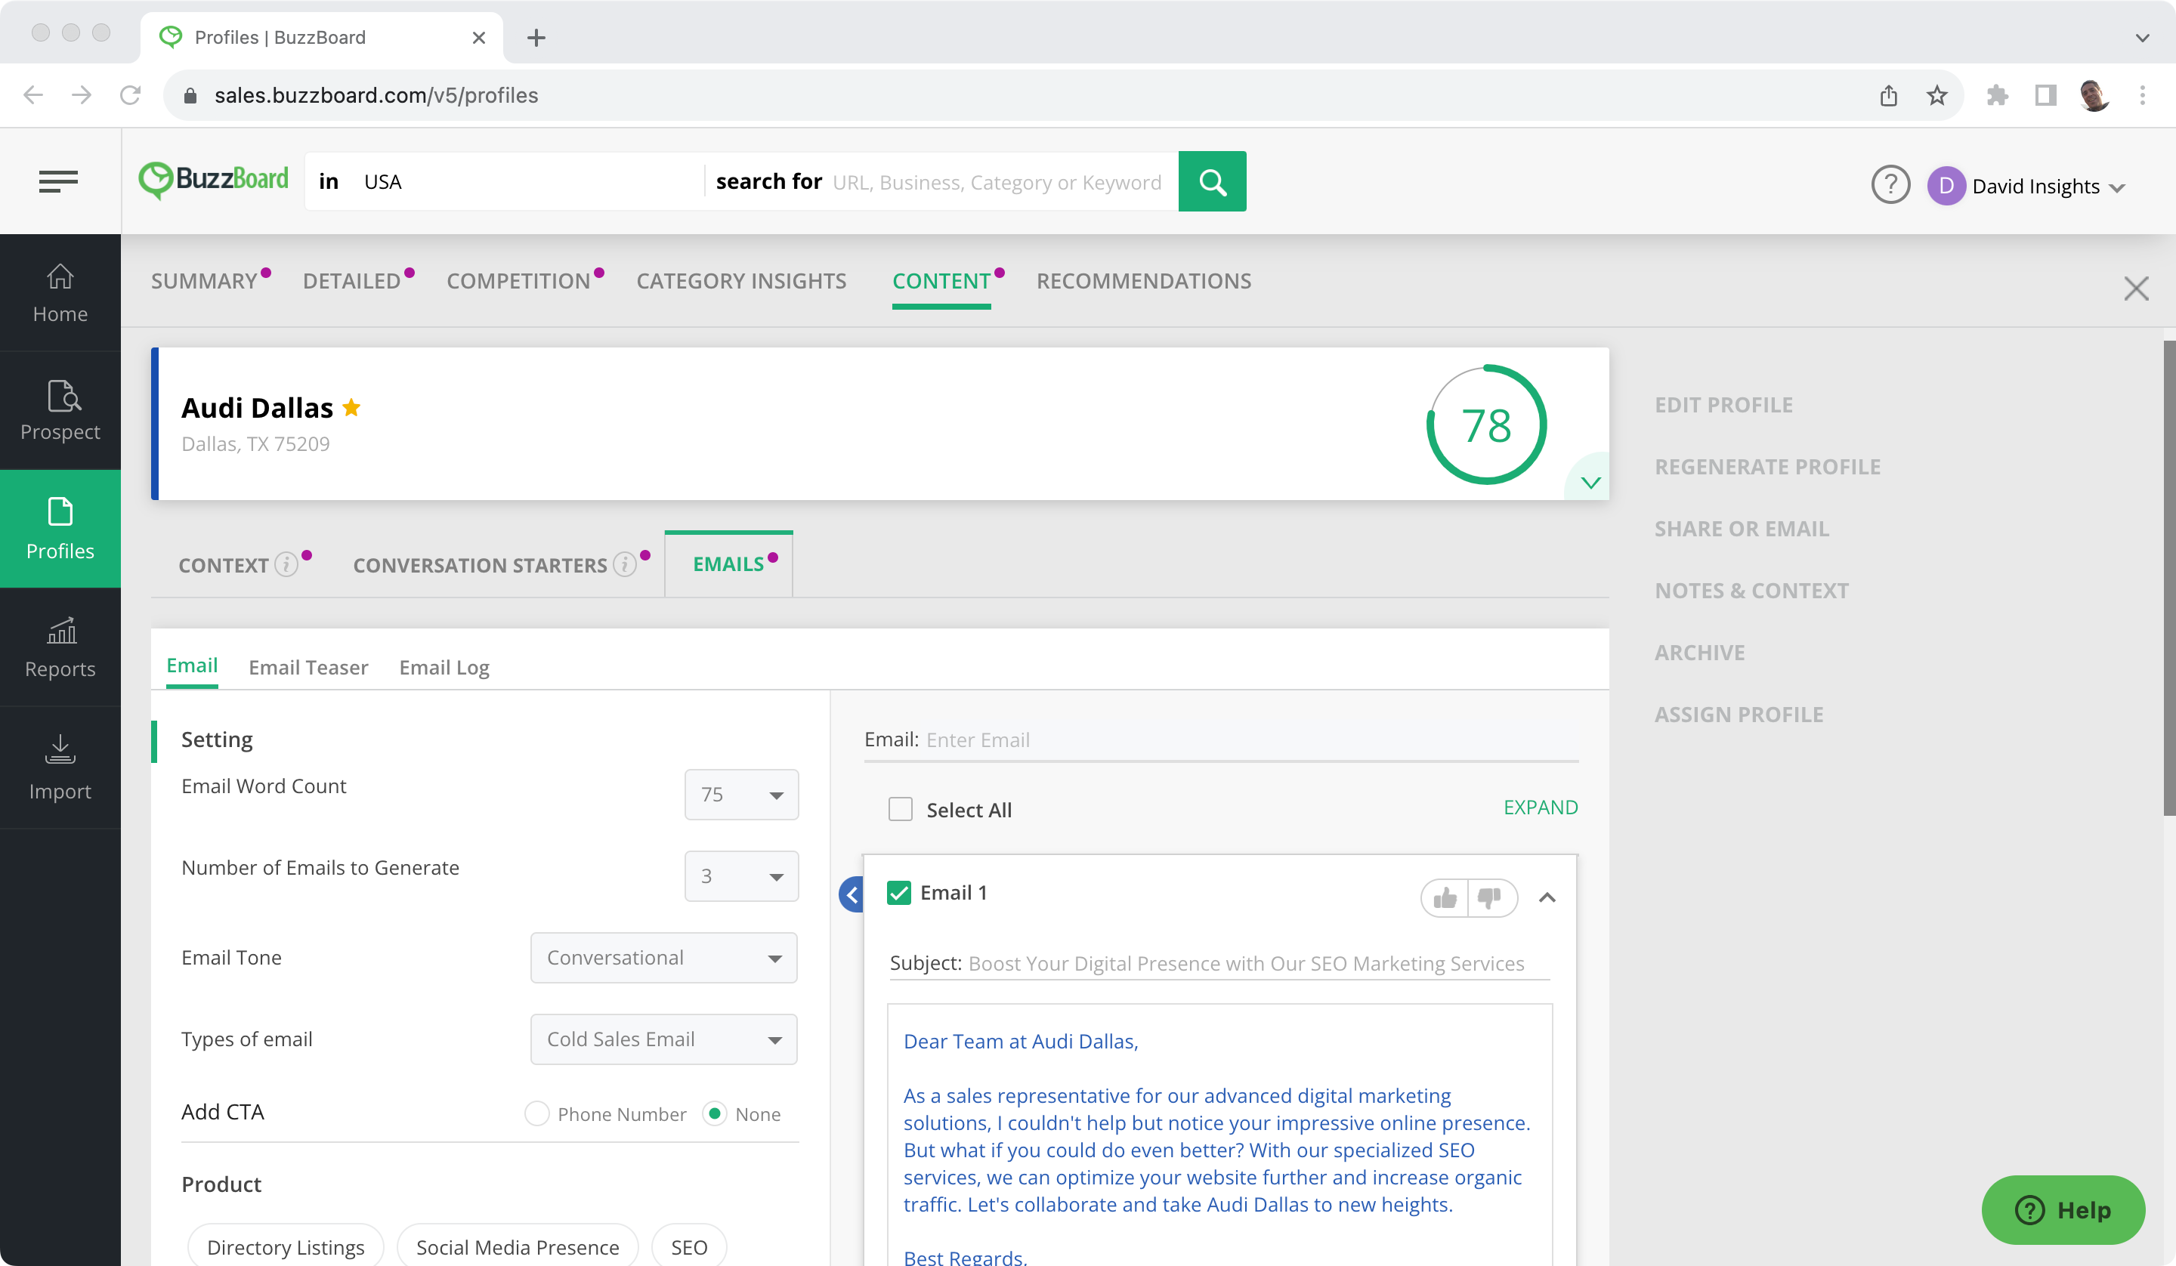Screen dimensions: 2176x1266
Task: Open browser side panel icon
Action: [2045, 95]
